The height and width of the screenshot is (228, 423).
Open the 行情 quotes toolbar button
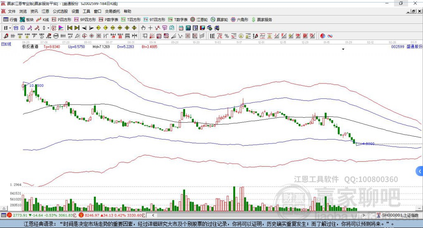(x=10, y=20)
